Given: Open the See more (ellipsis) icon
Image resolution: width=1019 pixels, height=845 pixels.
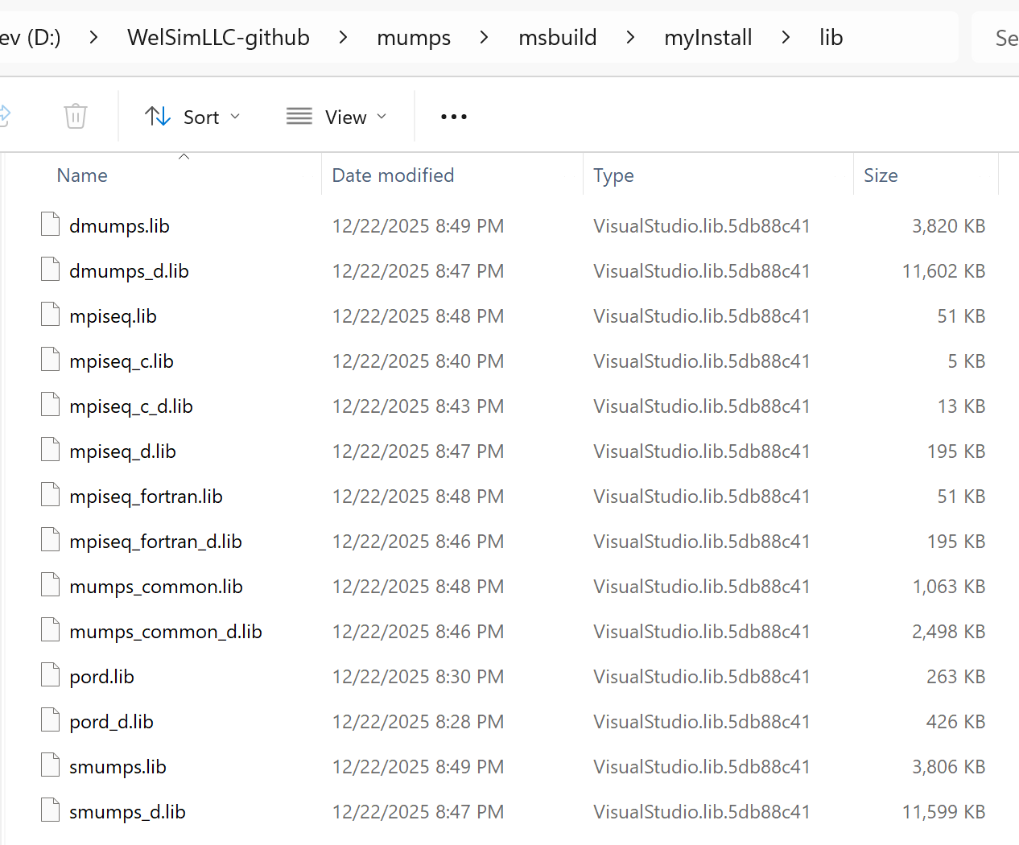Looking at the screenshot, I should point(453,117).
